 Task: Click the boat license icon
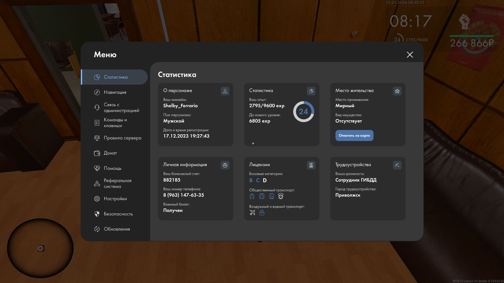262,213
